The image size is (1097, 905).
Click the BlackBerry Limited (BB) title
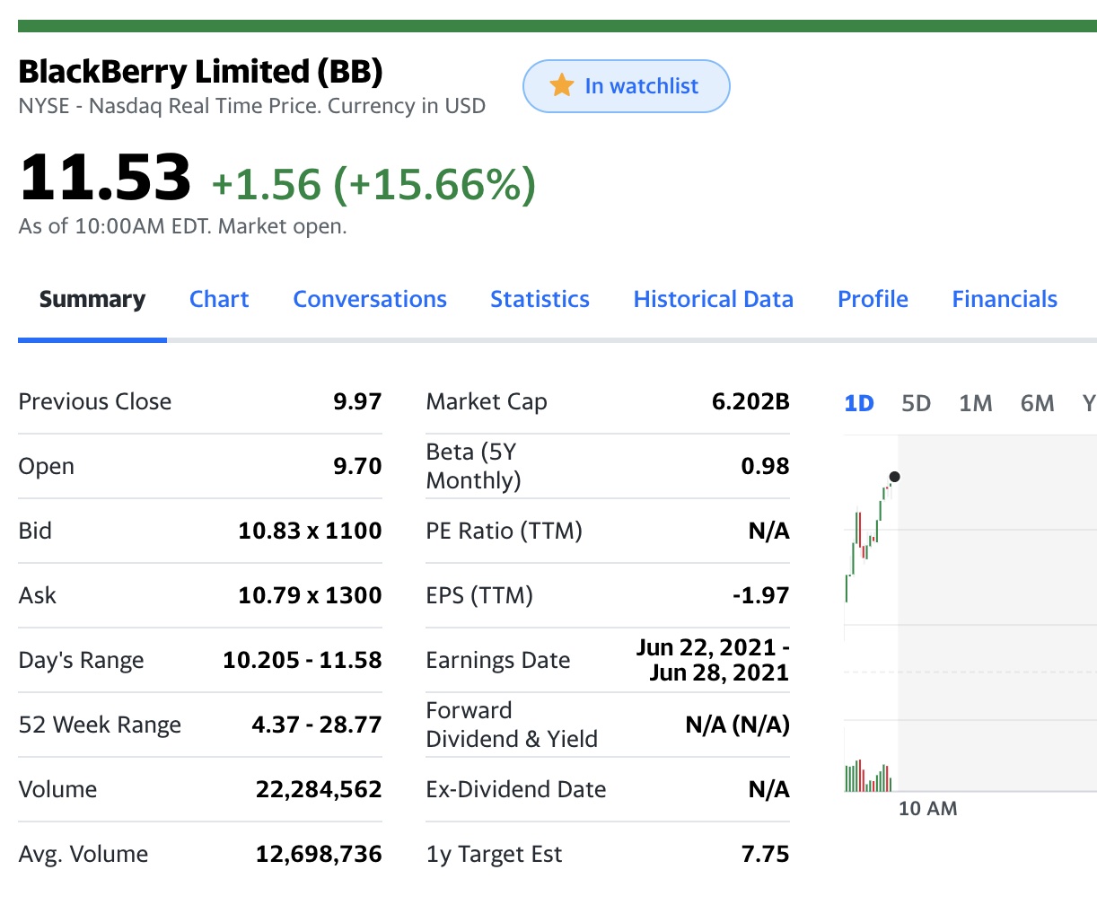200,71
